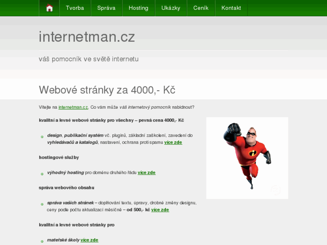Click the text 'pevná cena 4000,- Kč'
Viewport: 327px width, 245px height.
coord(161,120)
